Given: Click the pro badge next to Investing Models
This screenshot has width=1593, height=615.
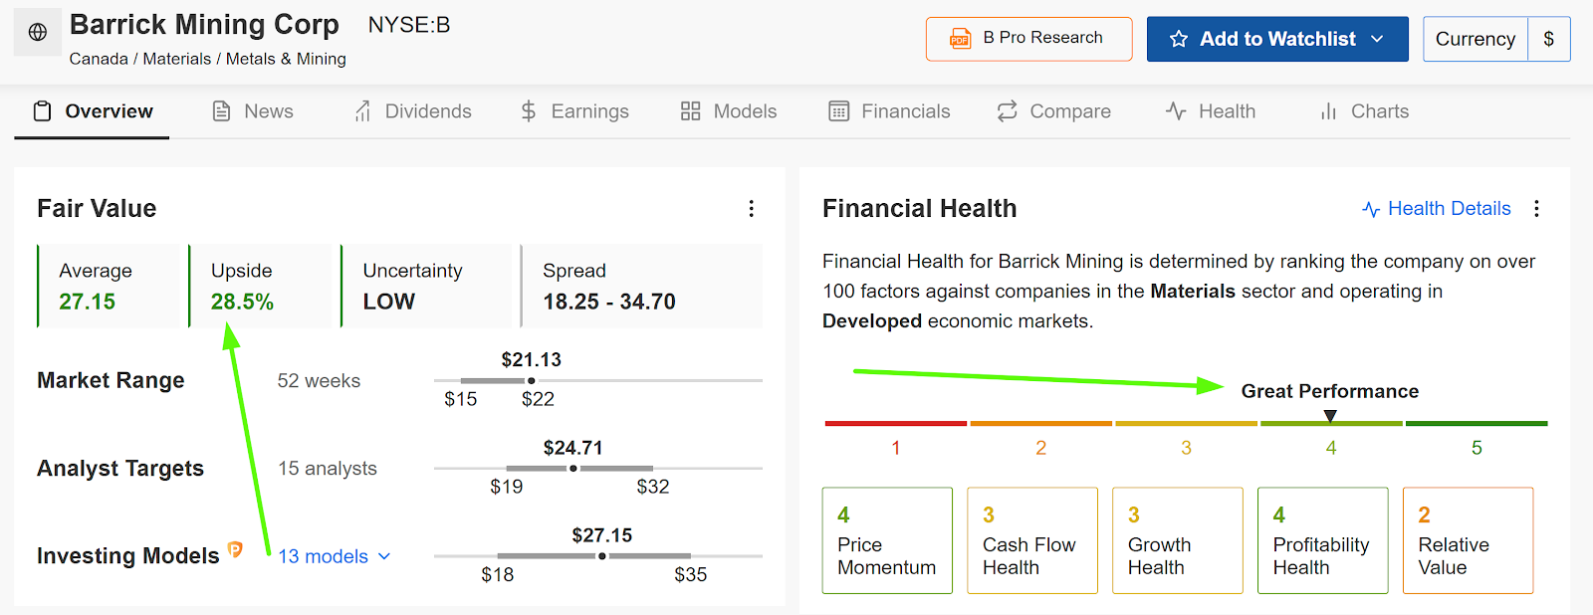Looking at the screenshot, I should (x=235, y=549).
